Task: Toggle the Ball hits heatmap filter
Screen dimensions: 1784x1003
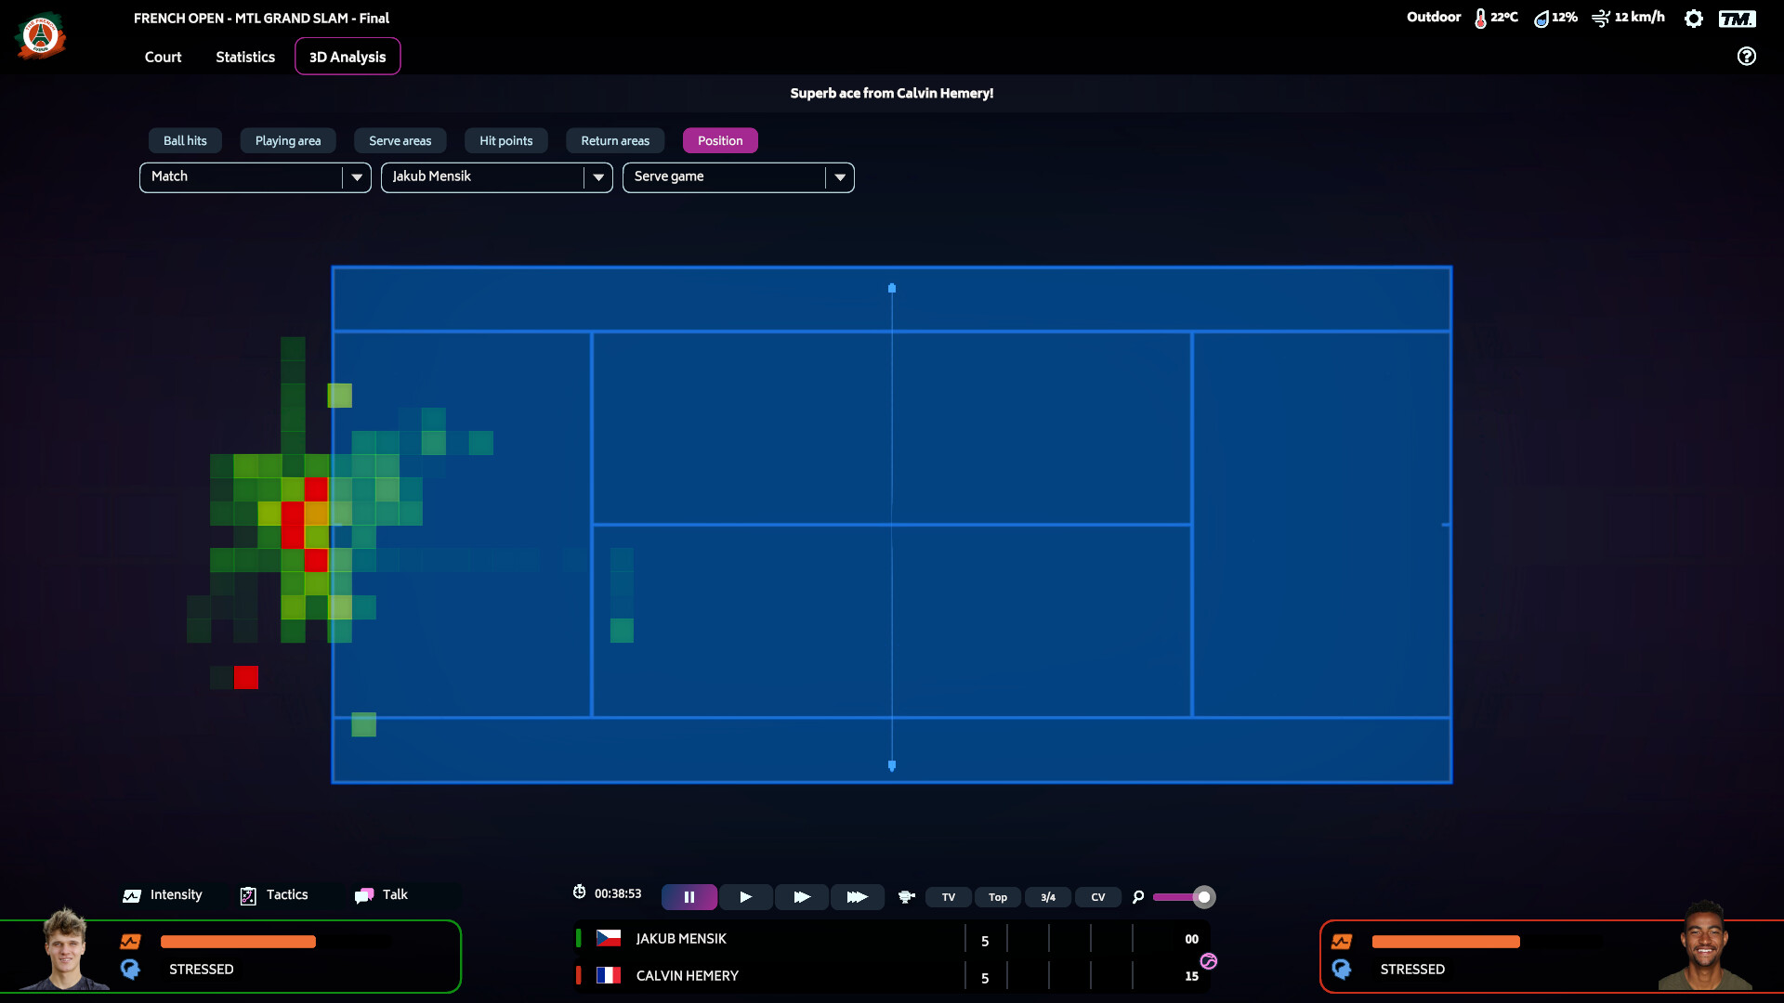Action: tap(184, 140)
